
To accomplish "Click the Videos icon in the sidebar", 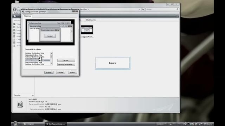I will coord(14,24).
